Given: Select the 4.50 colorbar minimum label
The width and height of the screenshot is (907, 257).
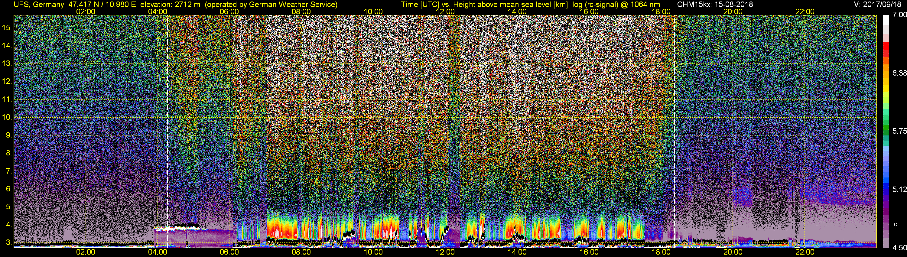Looking at the screenshot, I should 899,248.
